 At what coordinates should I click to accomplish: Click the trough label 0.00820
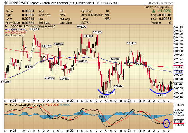[x=104, y=97]
